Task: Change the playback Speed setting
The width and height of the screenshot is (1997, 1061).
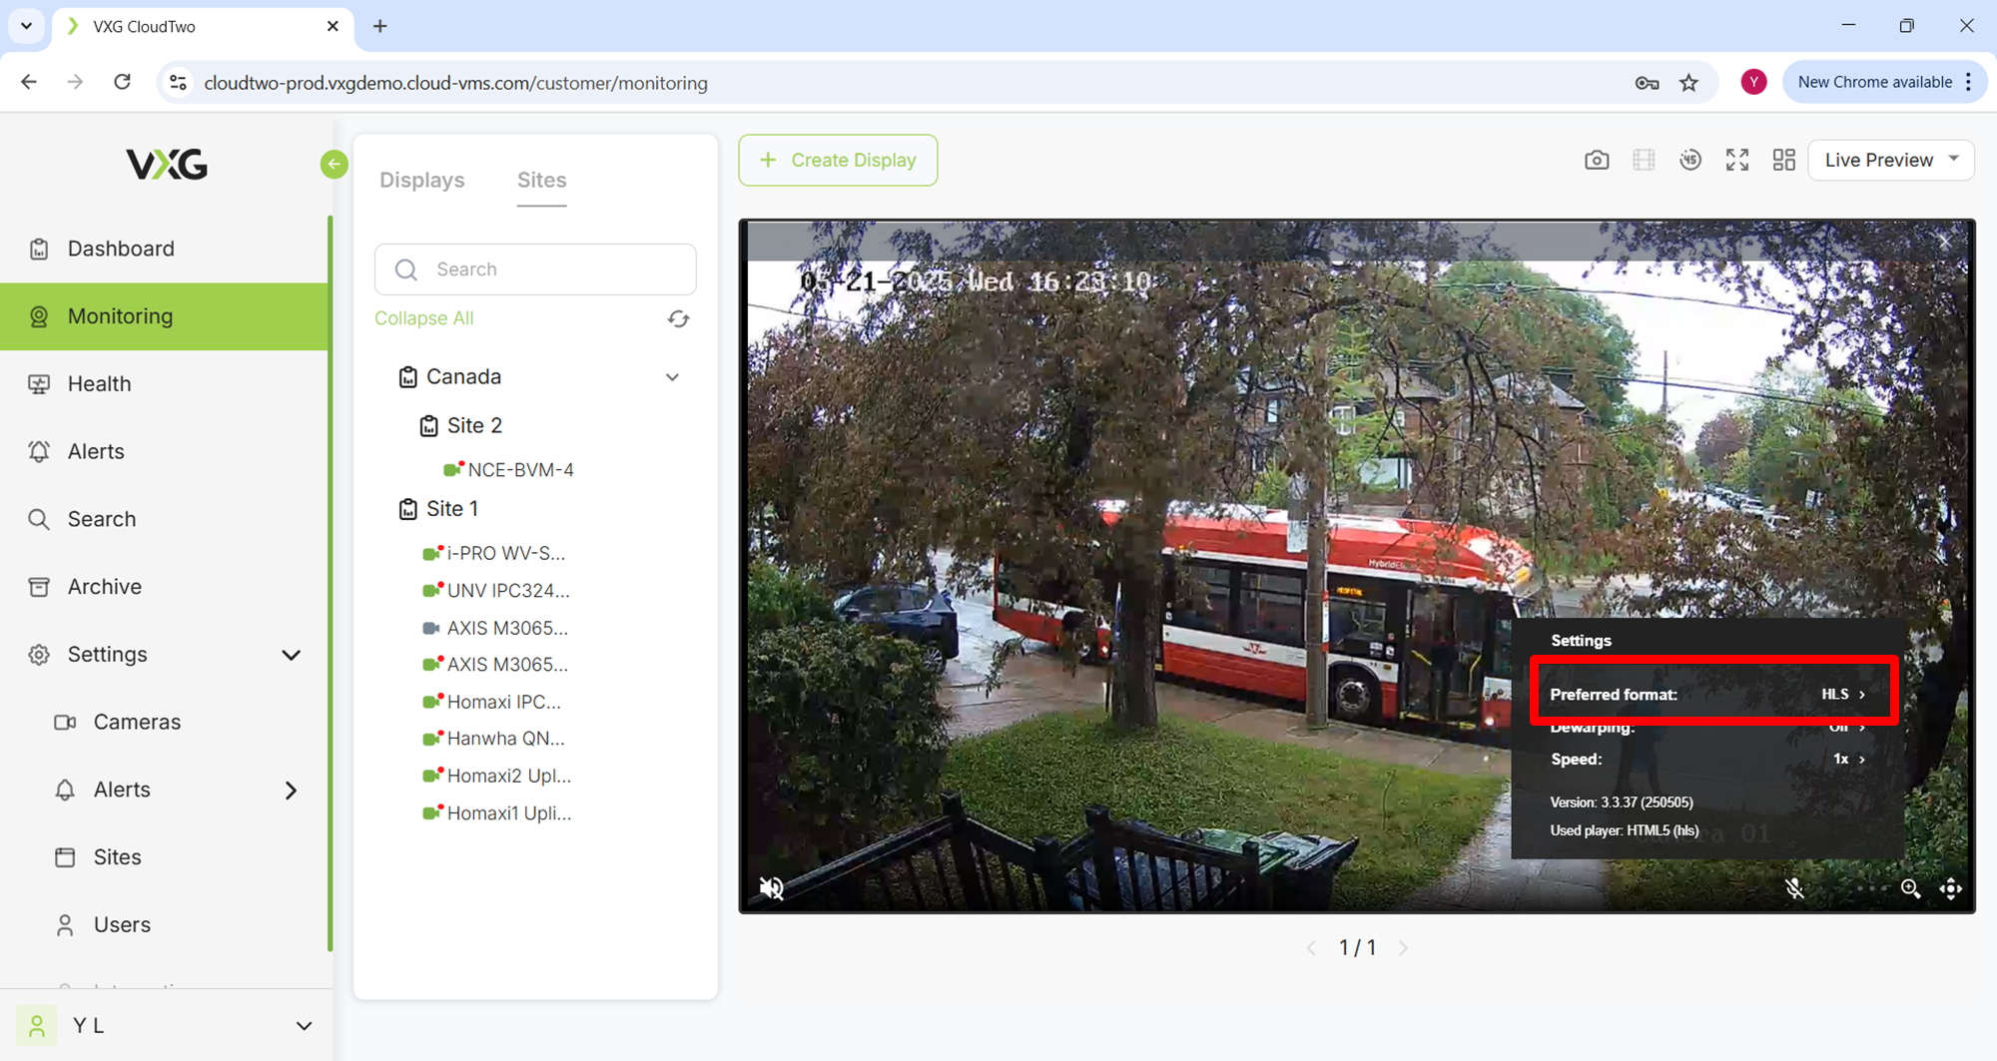Action: click(x=1707, y=760)
